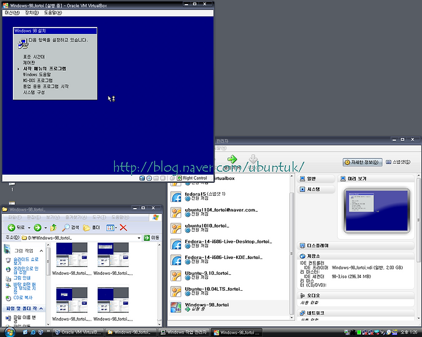Expand the 디스플레이 section header
The image size is (422, 337).
356,246
